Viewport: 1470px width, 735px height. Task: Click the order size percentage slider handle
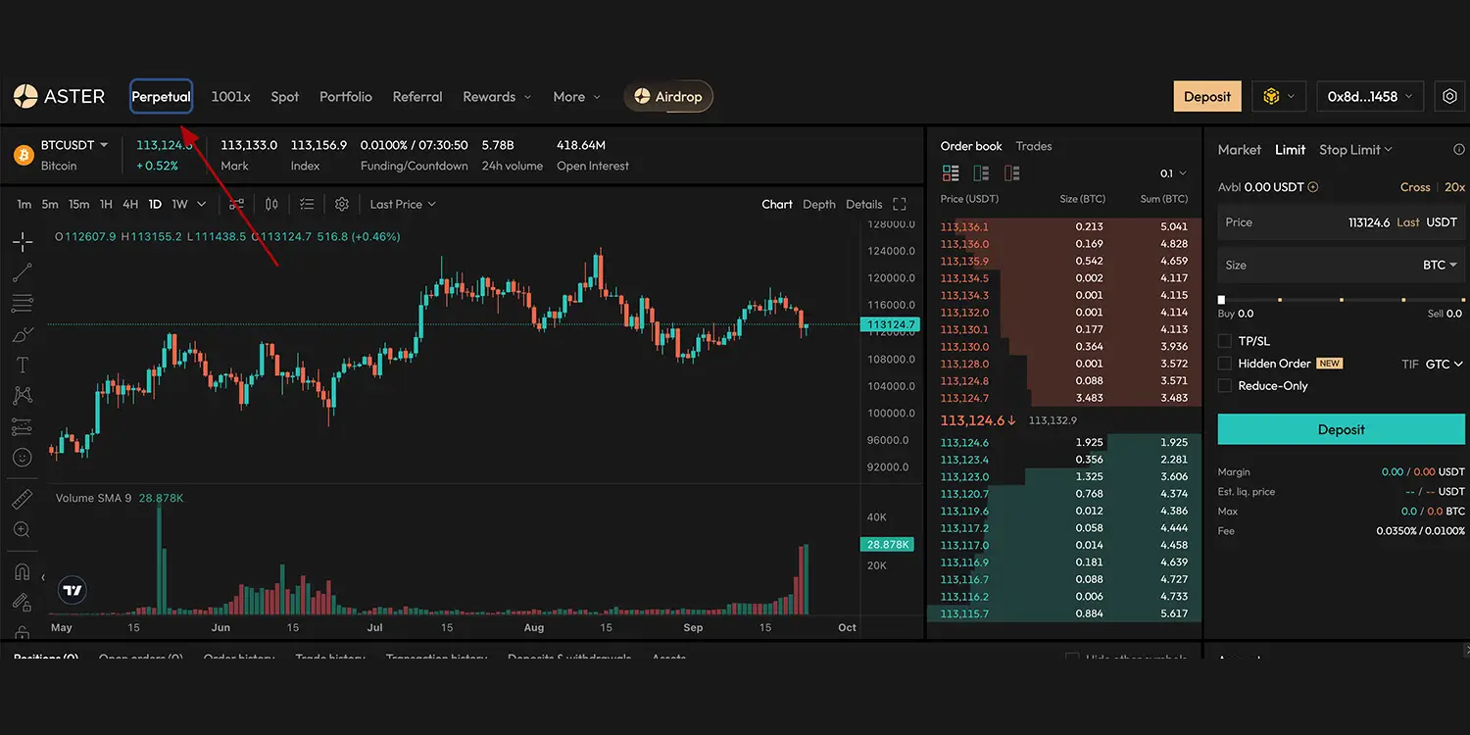pyautogui.click(x=1221, y=300)
